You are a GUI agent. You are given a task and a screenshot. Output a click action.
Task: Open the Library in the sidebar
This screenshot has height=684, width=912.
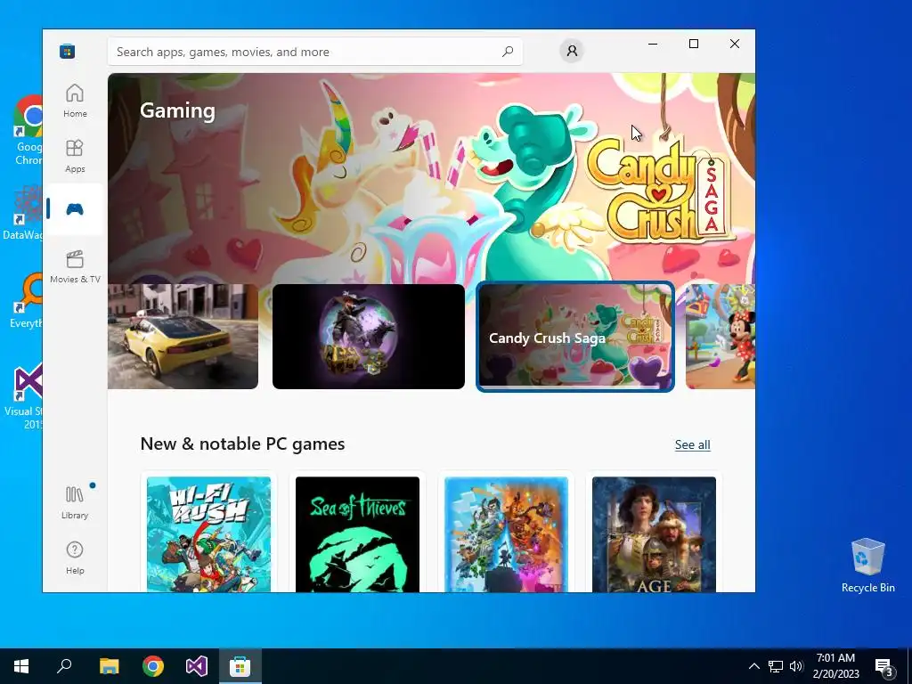(x=75, y=502)
